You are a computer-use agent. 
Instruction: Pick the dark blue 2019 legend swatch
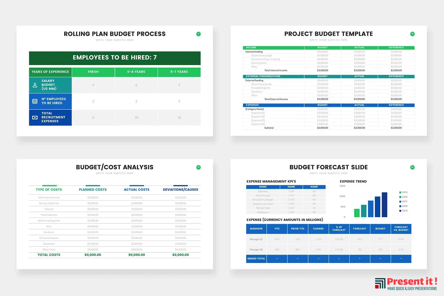point(400,211)
